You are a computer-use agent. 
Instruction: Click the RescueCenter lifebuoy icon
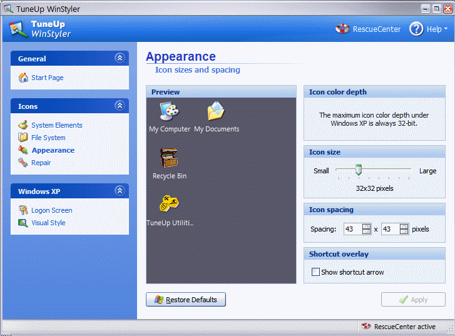point(342,29)
